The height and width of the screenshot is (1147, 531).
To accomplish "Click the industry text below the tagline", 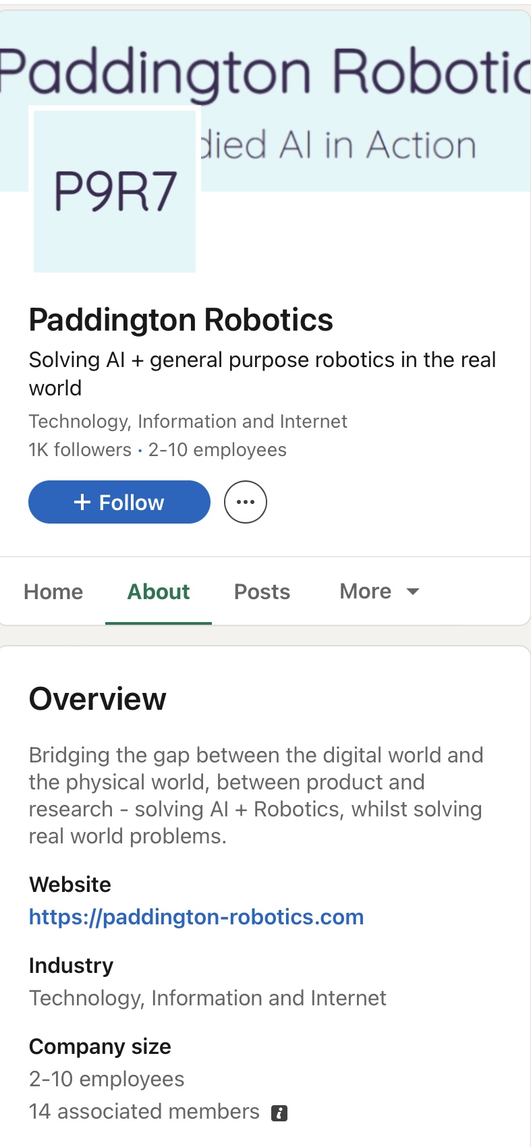I will pyautogui.click(x=188, y=422).
